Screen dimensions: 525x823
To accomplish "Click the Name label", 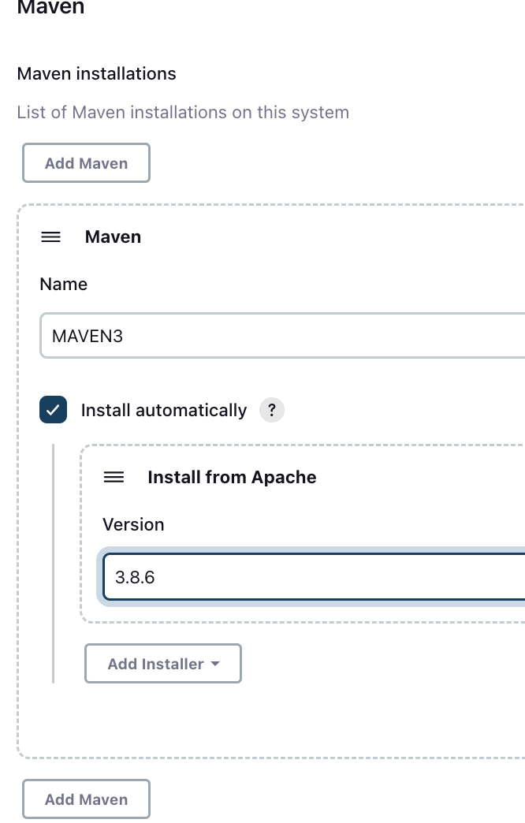I will [x=64, y=284].
